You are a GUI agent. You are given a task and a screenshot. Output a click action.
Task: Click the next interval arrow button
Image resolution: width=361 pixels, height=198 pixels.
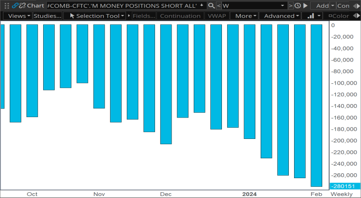tap(291, 6)
